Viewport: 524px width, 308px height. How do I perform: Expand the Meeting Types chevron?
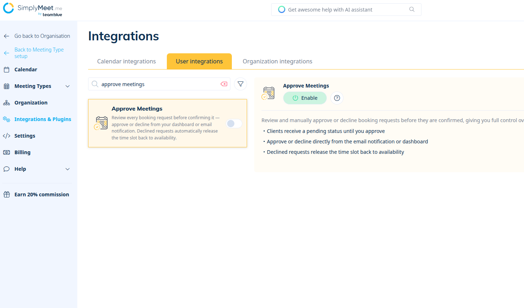pyautogui.click(x=68, y=86)
